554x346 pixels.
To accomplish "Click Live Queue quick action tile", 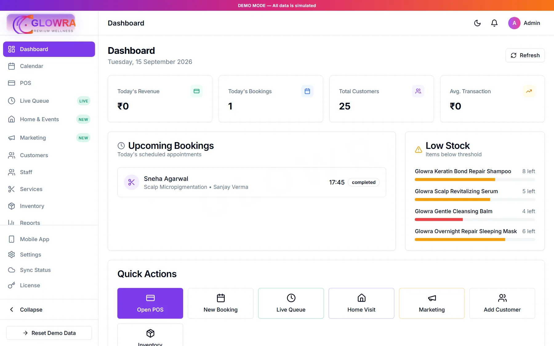I will pyautogui.click(x=291, y=303).
